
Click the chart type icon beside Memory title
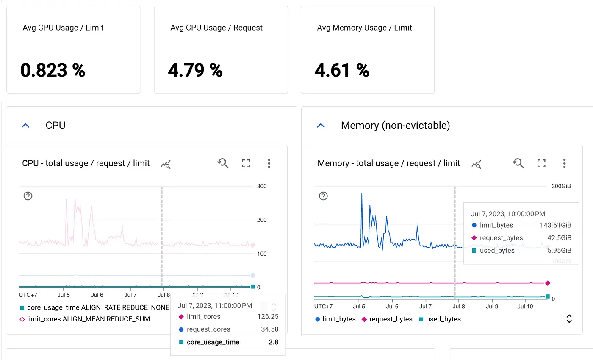477,164
